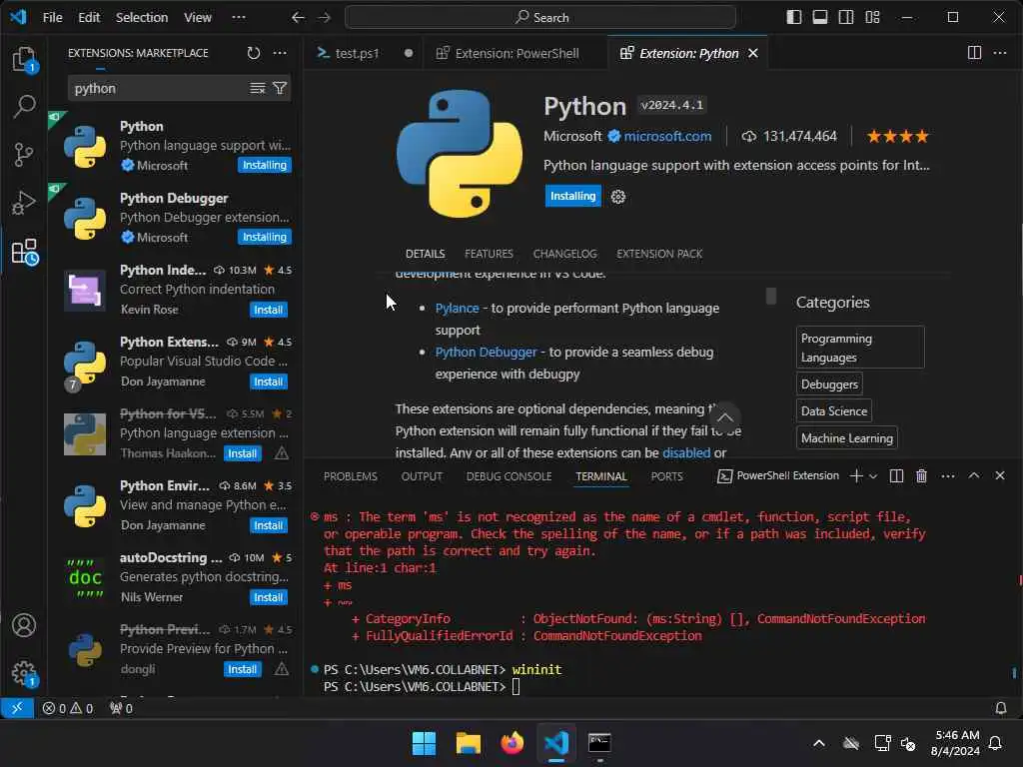
Task: Go back with the navigation arrow
Action: click(298, 18)
